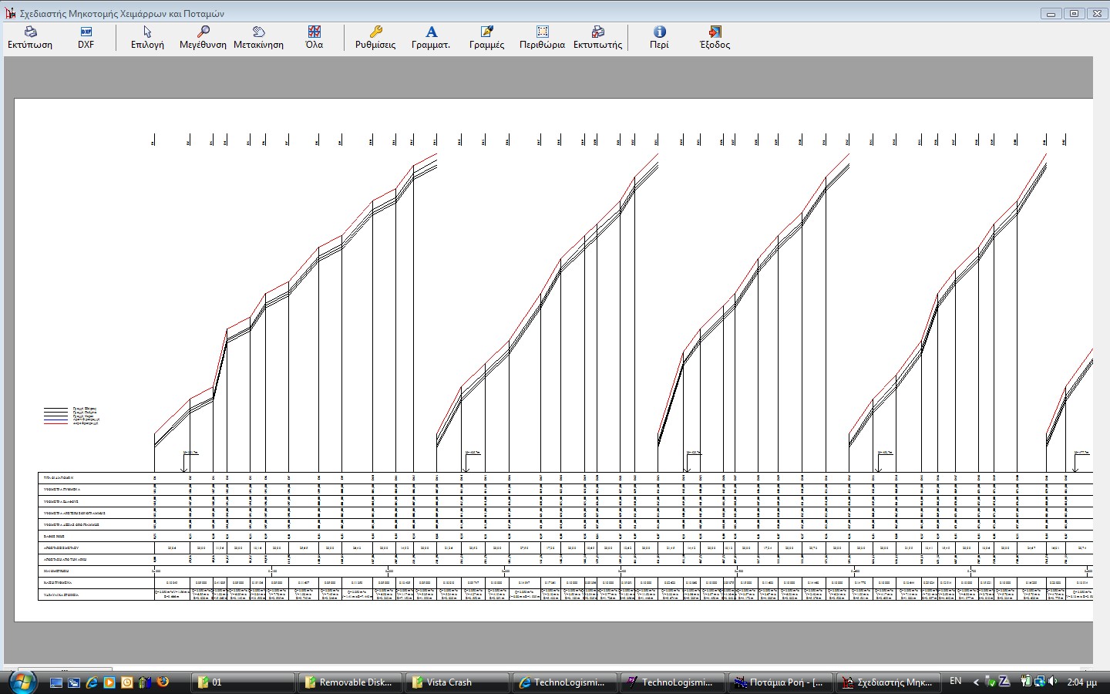Switch to the Ποτάμια Ροή taskbar window

[779, 682]
